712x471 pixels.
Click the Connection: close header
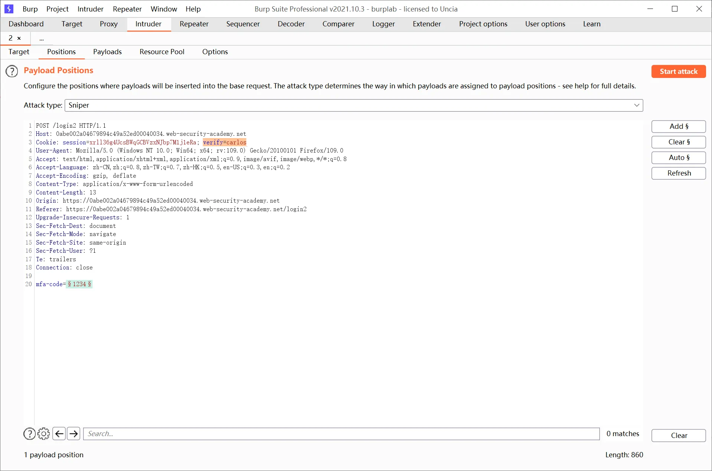[64, 267]
